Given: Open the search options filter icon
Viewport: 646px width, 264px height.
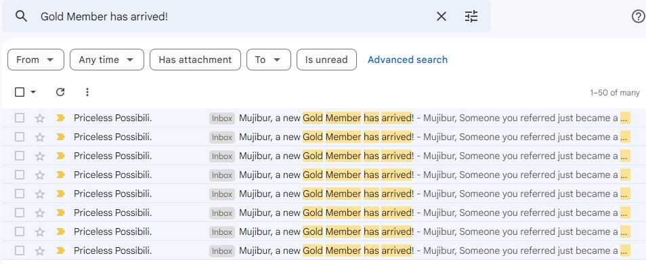Looking at the screenshot, I should pos(471,16).
